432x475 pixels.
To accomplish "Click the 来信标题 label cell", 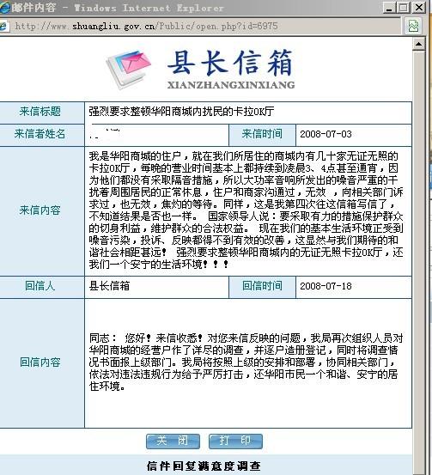I will point(40,112).
